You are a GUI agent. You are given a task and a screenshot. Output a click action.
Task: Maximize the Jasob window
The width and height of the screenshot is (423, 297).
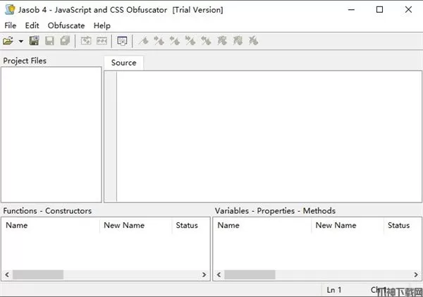379,10
